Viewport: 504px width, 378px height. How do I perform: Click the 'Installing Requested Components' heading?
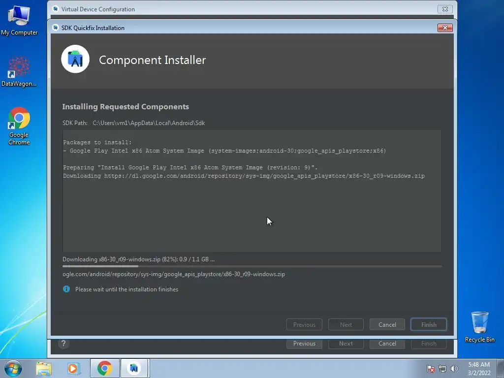point(126,106)
